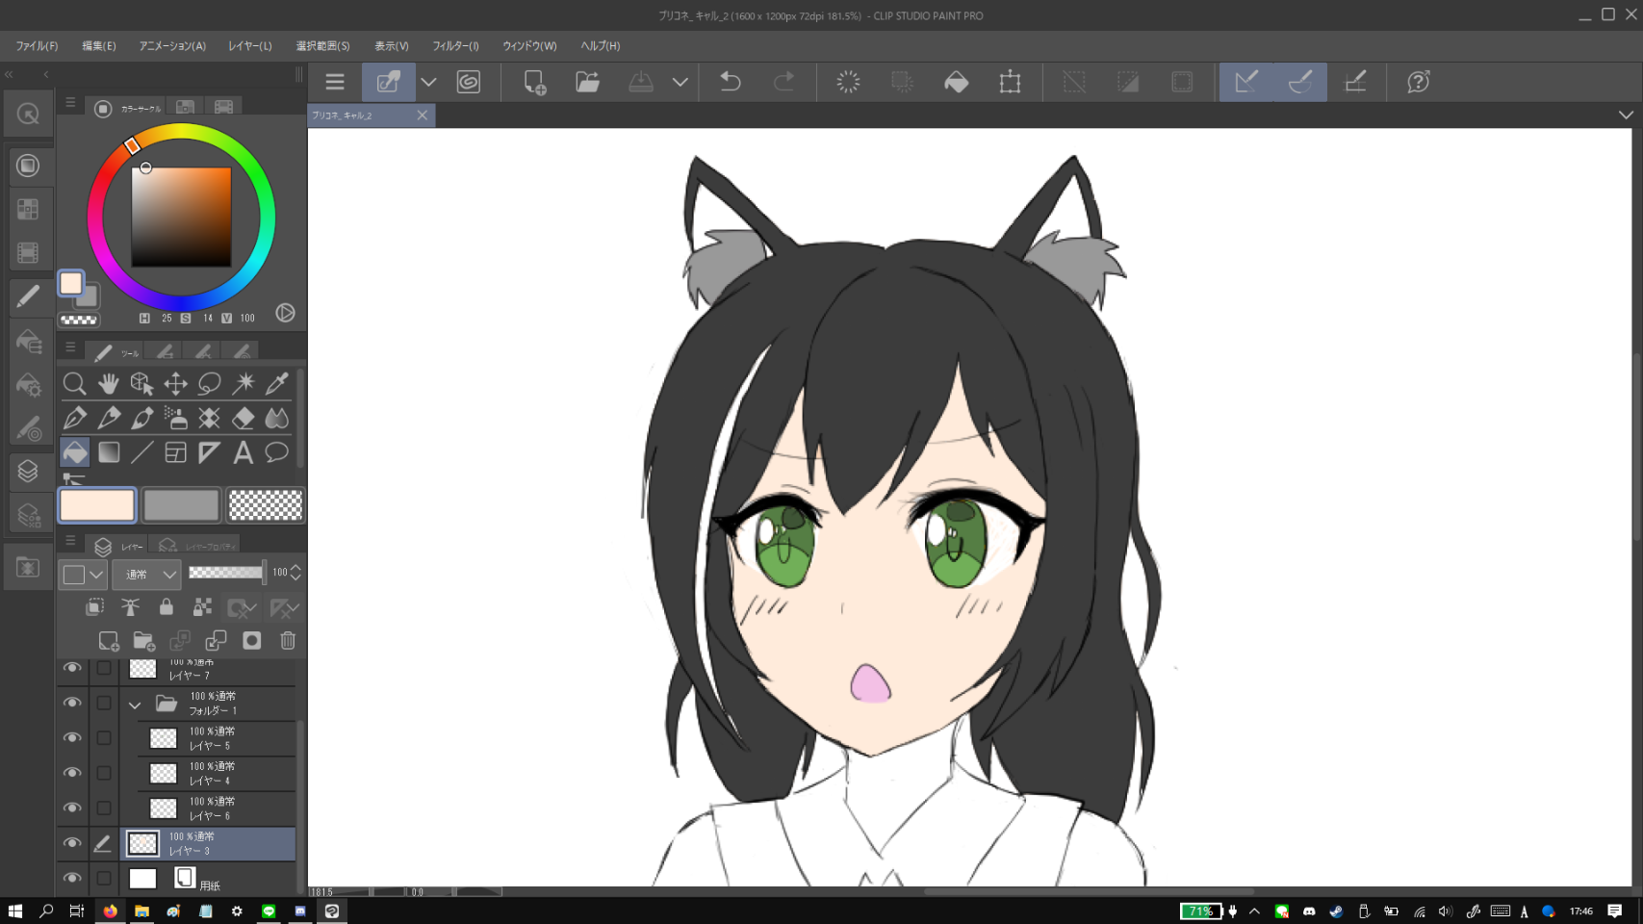Select the Eraser tool
This screenshot has width=1643, height=924.
pos(244,418)
